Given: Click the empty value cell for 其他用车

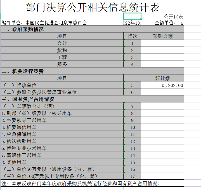Looking at the screenshot, I should 162,162.
